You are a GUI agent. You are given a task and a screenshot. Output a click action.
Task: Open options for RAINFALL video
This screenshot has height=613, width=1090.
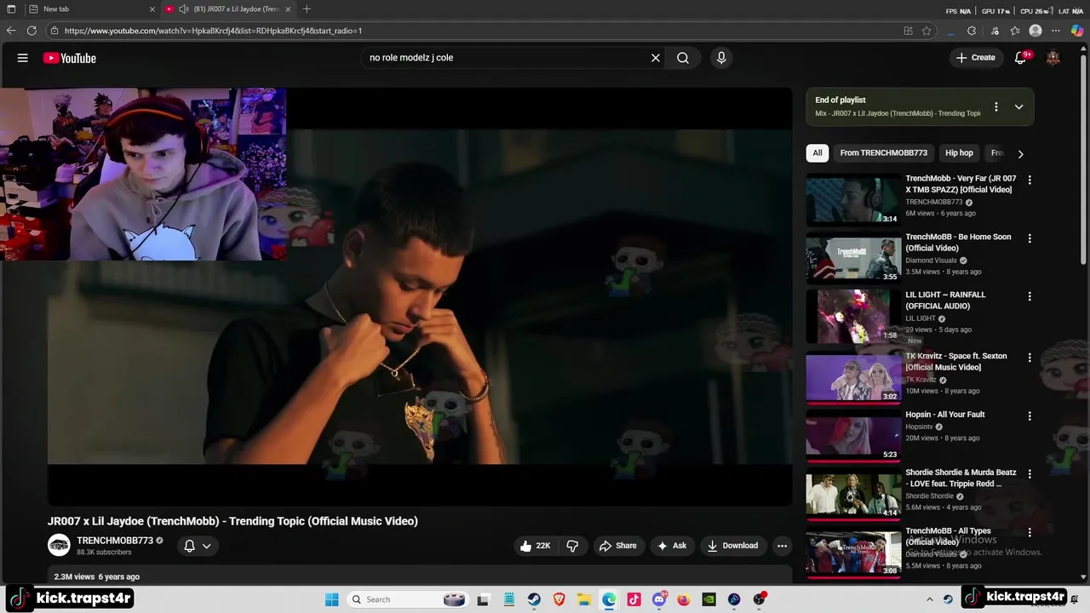click(1030, 296)
